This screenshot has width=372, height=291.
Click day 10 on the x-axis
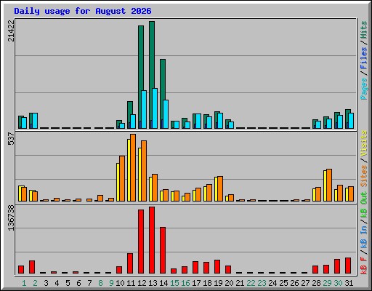(x=120, y=283)
